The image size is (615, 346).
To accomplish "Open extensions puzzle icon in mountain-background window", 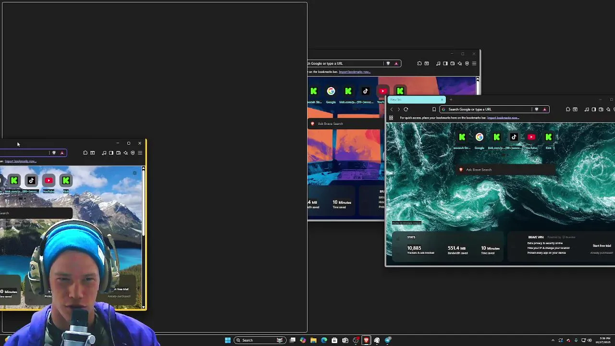I will point(86,153).
